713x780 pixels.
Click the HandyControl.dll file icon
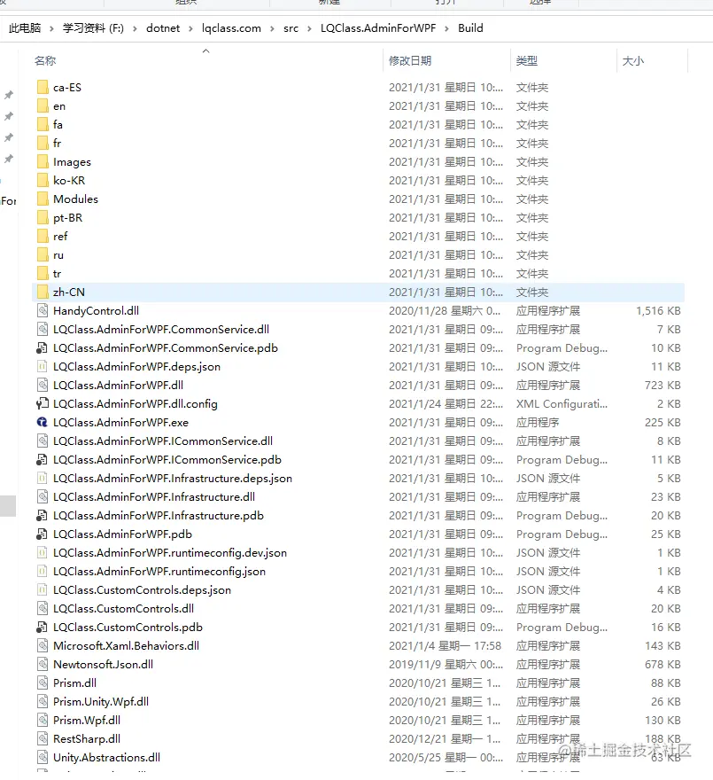43,310
